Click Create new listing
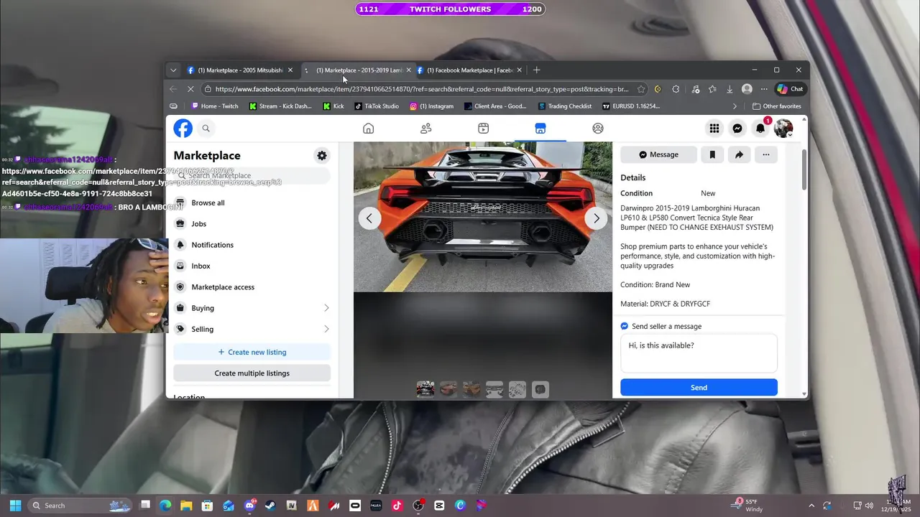This screenshot has height=517, width=920. click(252, 352)
